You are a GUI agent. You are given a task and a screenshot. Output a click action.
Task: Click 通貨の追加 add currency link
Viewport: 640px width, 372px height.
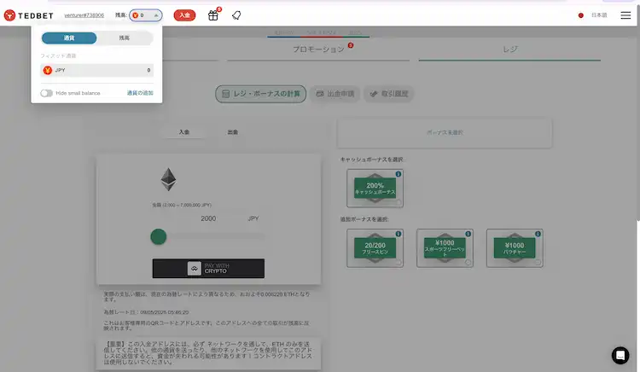coord(140,93)
